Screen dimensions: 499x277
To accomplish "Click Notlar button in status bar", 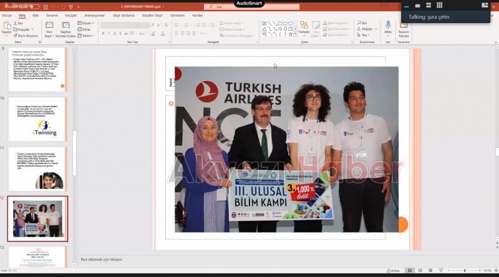I will [x=394, y=270].
